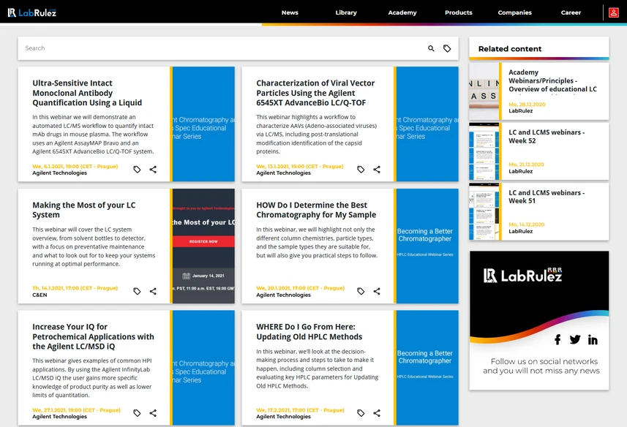Click the tag icon on the WHERE Do I Go card
Image resolution: width=627 pixels, height=427 pixels.
point(361,412)
